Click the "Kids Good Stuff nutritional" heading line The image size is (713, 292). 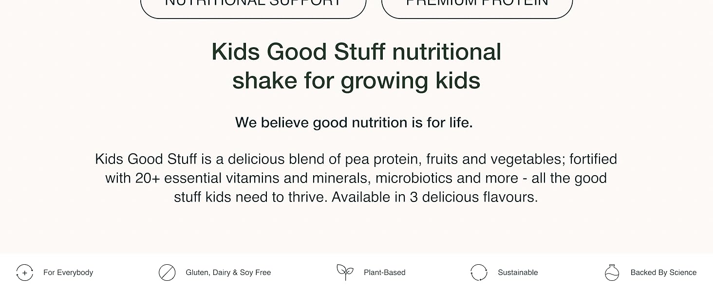pyautogui.click(x=356, y=52)
